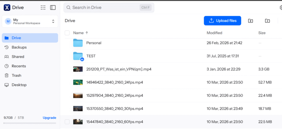Select file 14946422_3840_2160_24fps.mp4
The image size is (282, 129).
(x=115, y=82)
